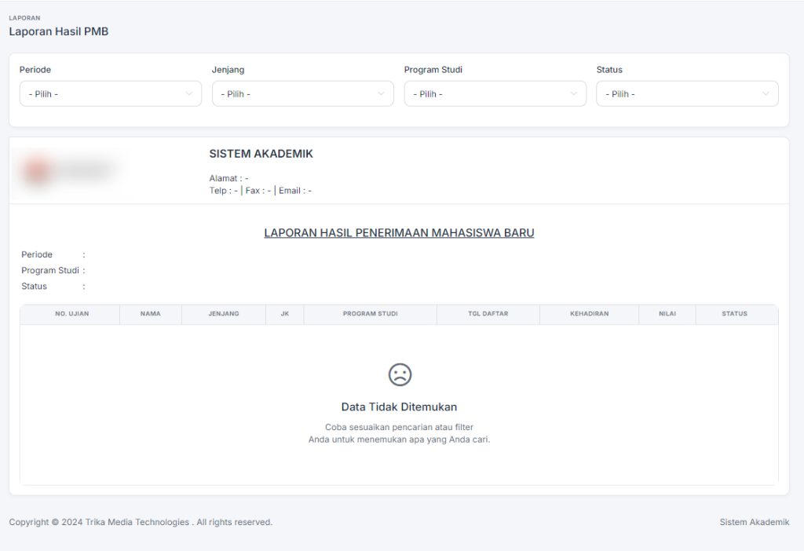
Task: Sort by the NO. UJIAN column header
Action: click(x=71, y=314)
